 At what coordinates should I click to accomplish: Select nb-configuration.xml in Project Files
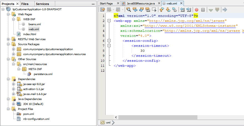click(36, 119)
